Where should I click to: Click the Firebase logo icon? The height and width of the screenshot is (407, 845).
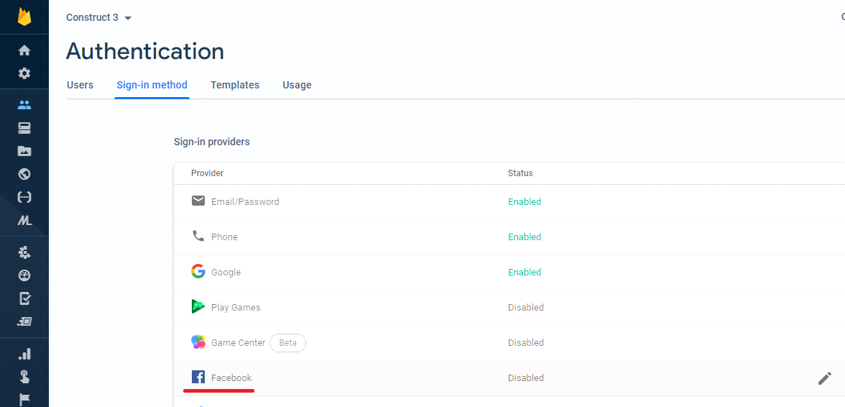(24, 17)
